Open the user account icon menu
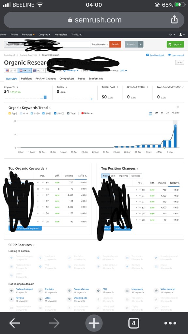 [x=182, y=35]
